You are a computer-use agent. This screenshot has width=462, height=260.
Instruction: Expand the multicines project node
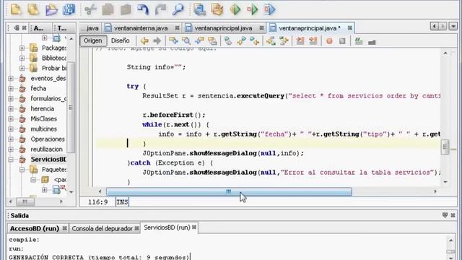point(11,129)
